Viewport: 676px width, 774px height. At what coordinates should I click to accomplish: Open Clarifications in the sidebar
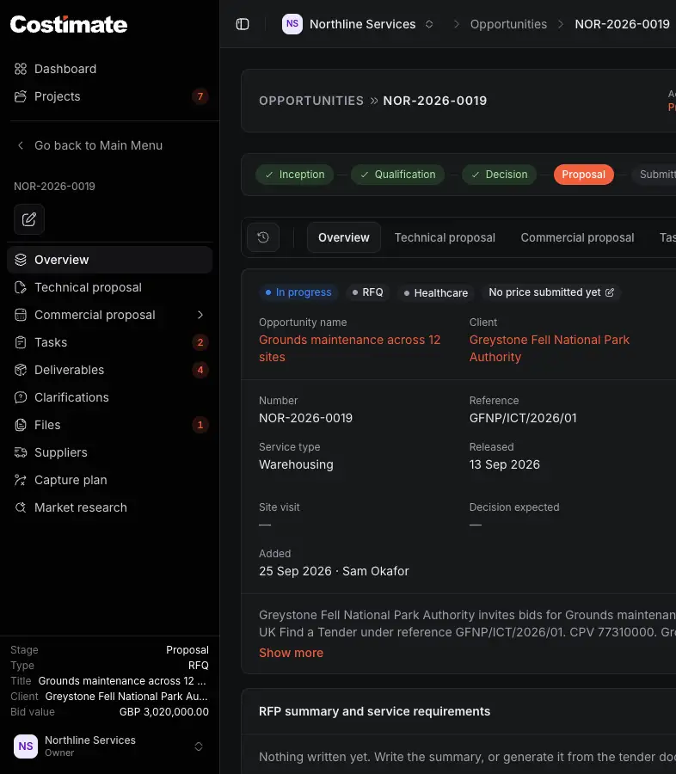click(109, 397)
